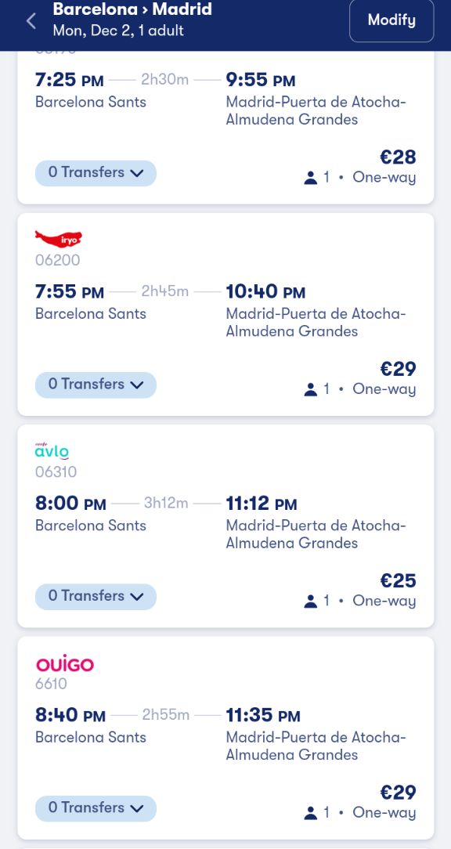Go back using the header arrow
The height and width of the screenshot is (849, 451).
(x=31, y=21)
